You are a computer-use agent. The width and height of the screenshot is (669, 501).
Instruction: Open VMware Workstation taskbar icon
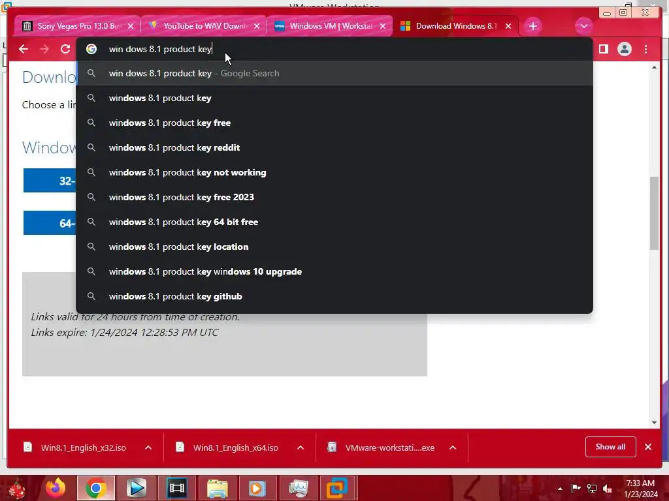(x=338, y=488)
